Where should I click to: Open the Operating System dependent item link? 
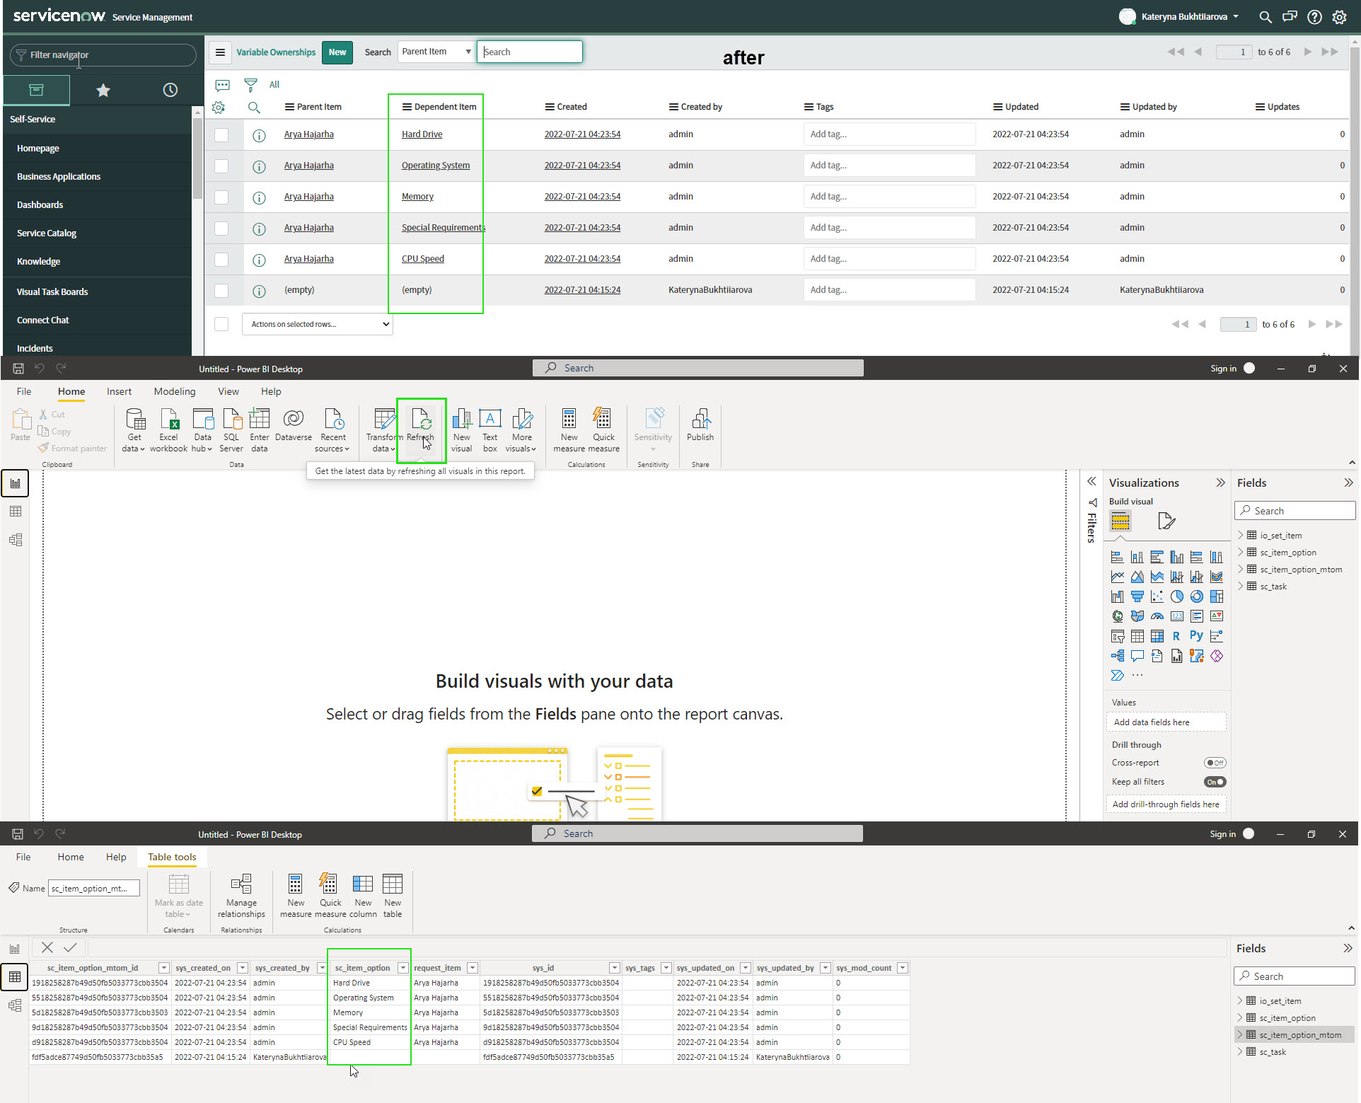point(435,166)
